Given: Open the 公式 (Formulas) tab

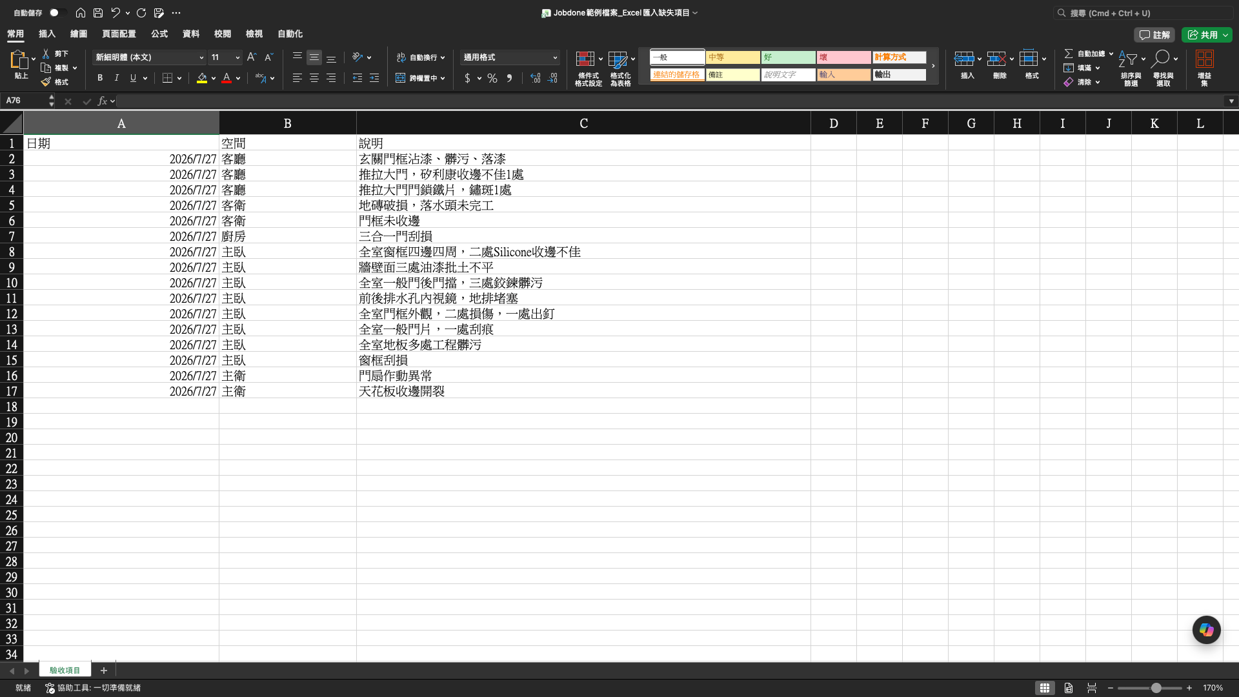Looking at the screenshot, I should point(159,34).
